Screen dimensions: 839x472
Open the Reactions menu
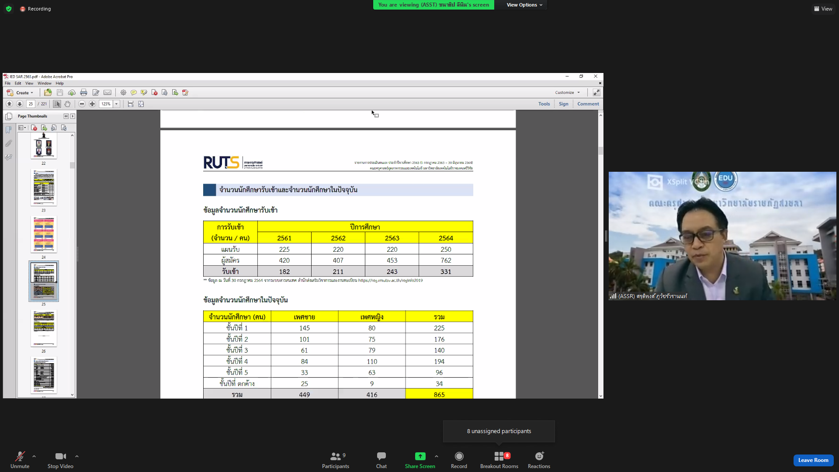[539, 460]
